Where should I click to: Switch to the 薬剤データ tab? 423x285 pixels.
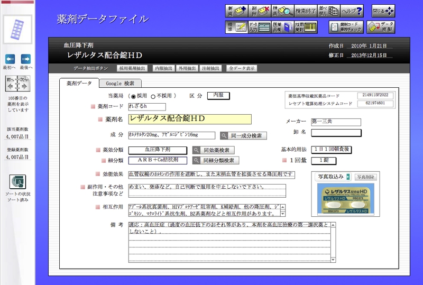coord(79,84)
